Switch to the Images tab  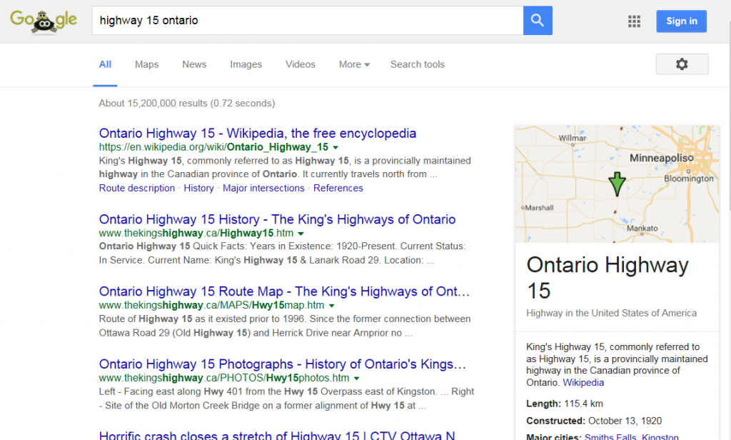click(x=246, y=64)
